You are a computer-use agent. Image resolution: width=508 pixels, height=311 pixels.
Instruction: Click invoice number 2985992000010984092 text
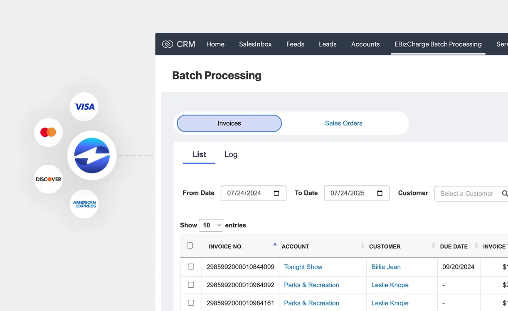pos(240,285)
